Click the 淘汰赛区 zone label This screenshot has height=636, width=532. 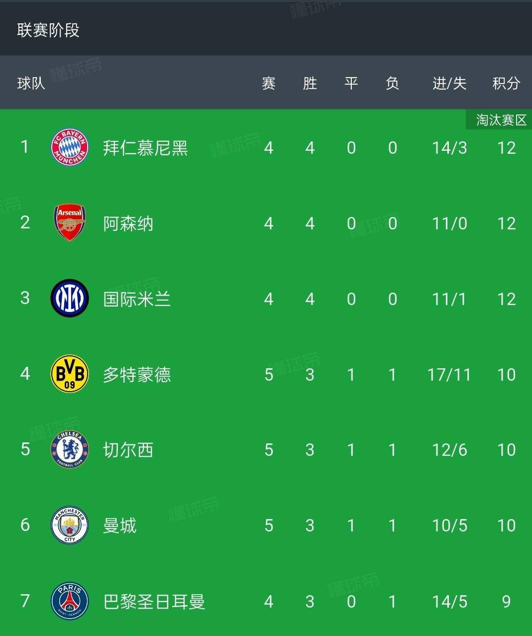coord(501,120)
